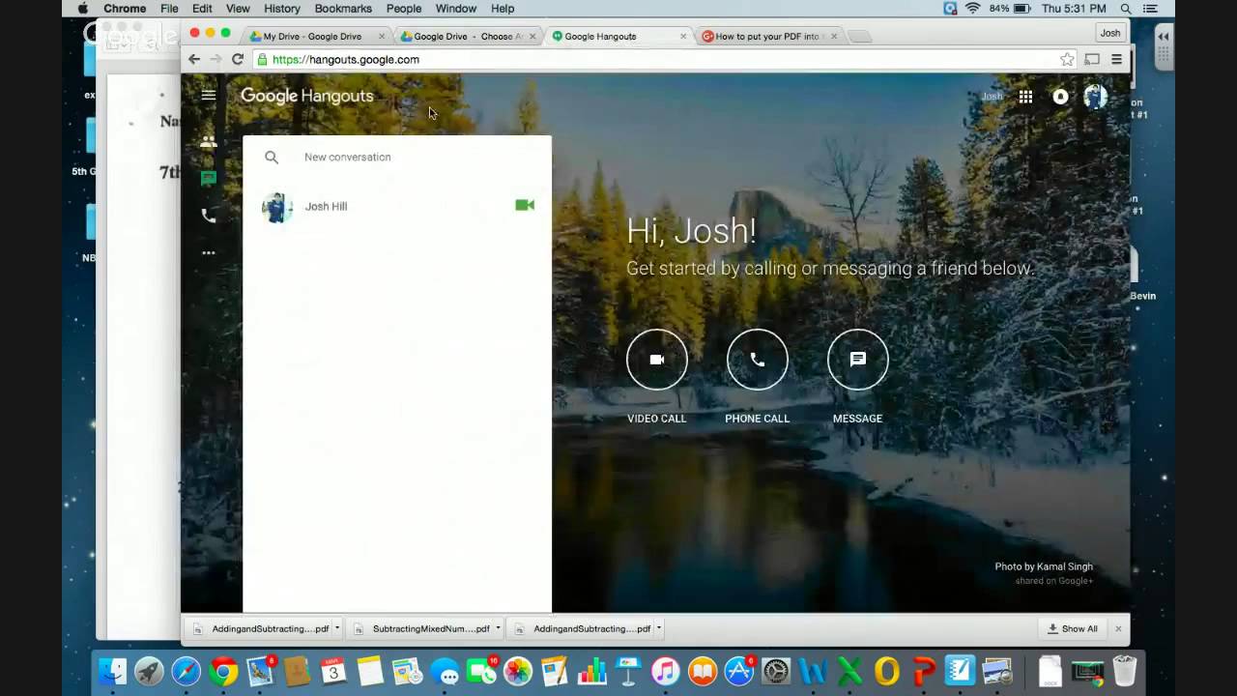Open the People menu
This screenshot has height=696, width=1237.
click(404, 9)
